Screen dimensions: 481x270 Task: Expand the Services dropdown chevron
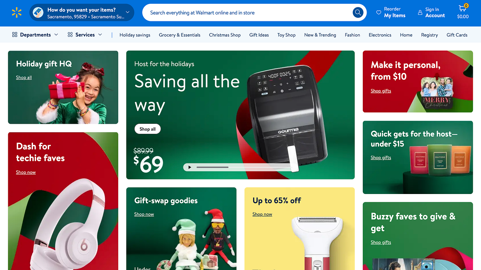[100, 35]
